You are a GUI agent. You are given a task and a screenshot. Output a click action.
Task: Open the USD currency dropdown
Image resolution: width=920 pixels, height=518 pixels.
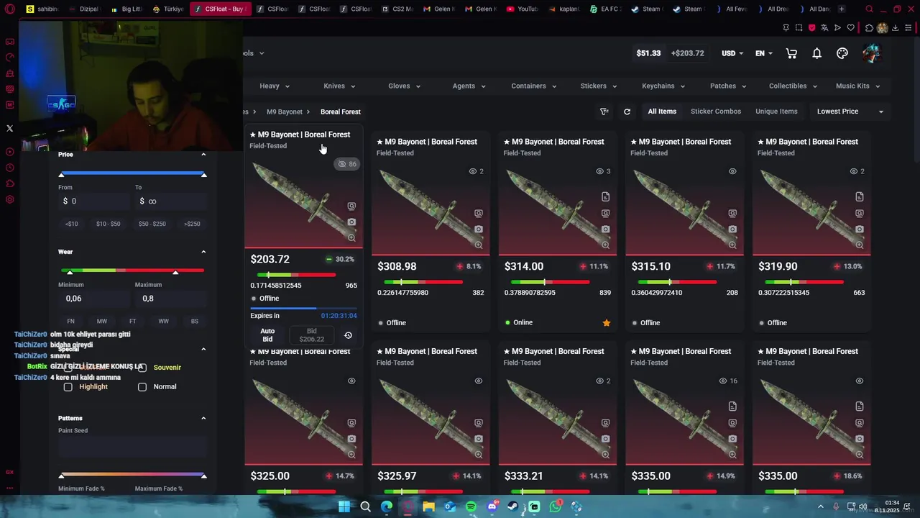pos(732,53)
